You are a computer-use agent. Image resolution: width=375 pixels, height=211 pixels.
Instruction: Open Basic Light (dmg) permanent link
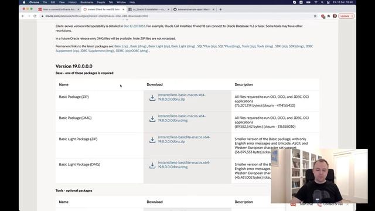[183, 46]
